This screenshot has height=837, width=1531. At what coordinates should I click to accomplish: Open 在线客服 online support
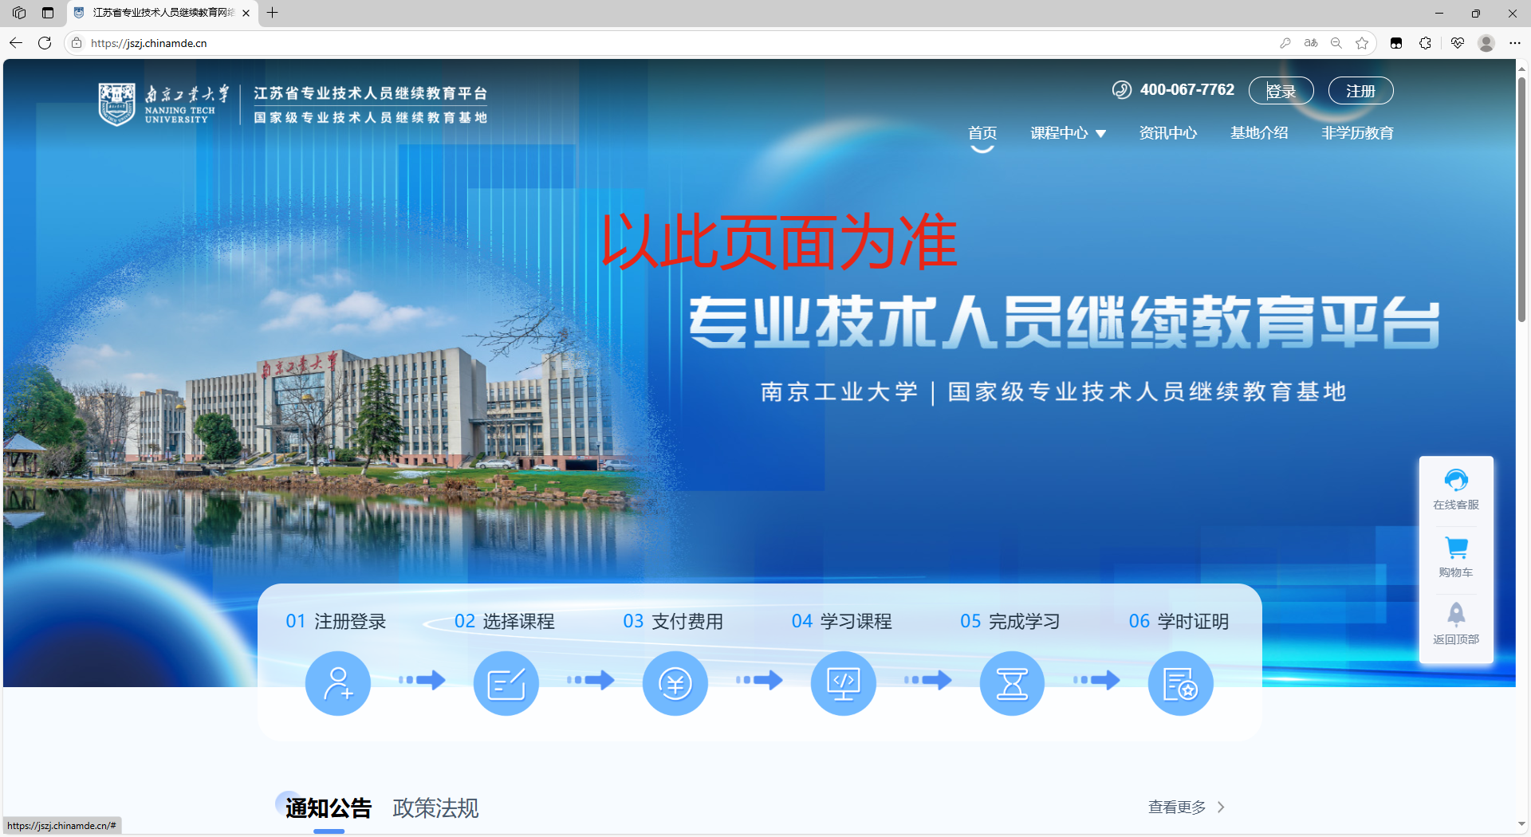pos(1456,490)
